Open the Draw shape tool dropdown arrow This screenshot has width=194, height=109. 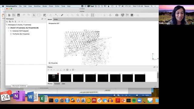point(59,15)
